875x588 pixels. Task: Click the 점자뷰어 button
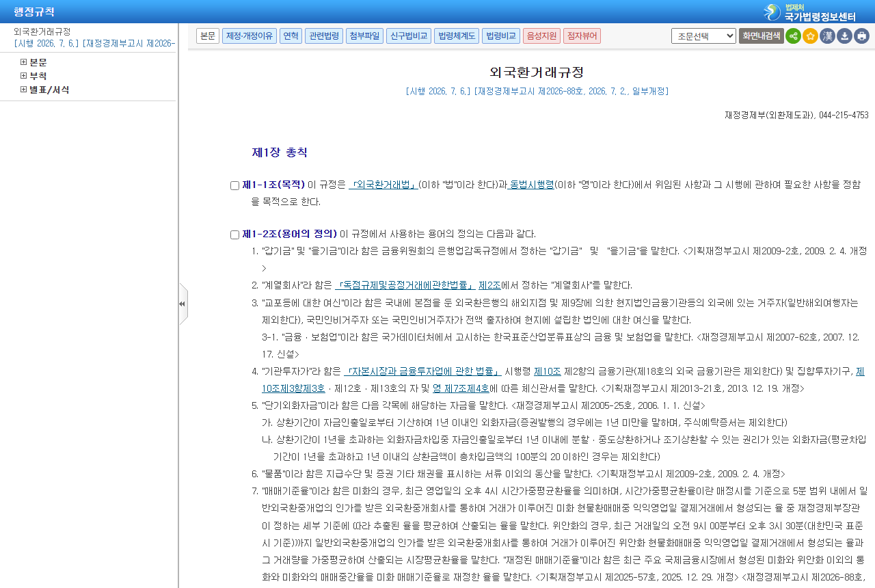pyautogui.click(x=582, y=36)
